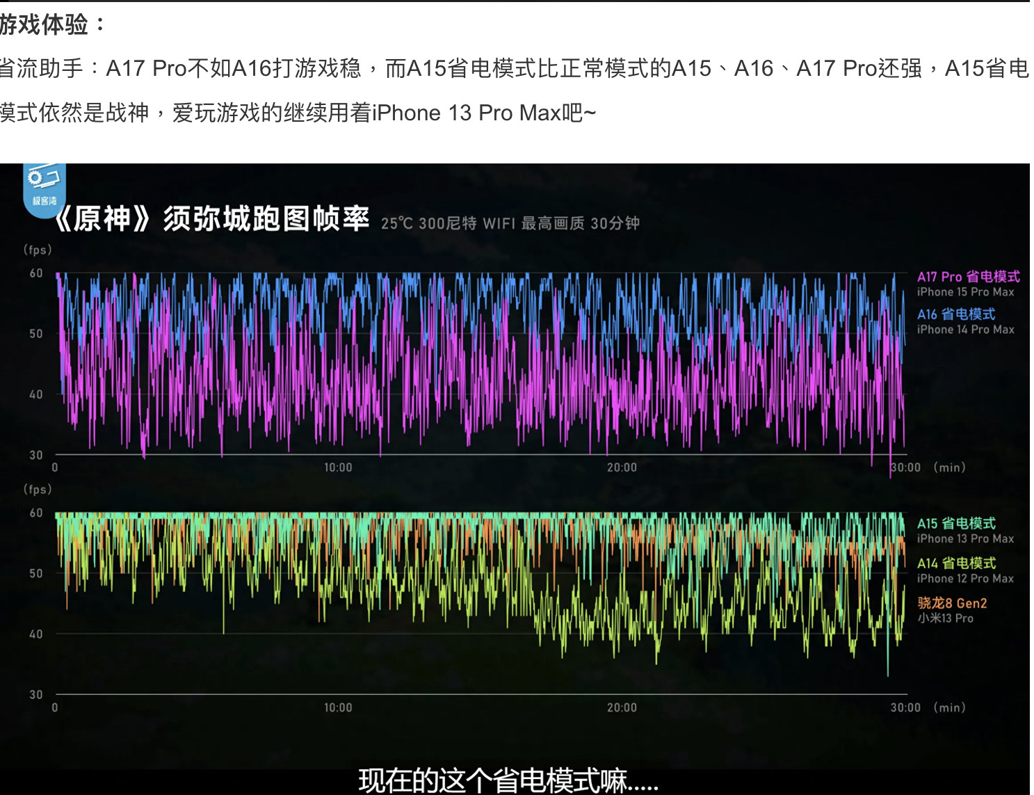The width and height of the screenshot is (1034, 795).
Task: Click legend label A16 省电模式
Action: (956, 314)
